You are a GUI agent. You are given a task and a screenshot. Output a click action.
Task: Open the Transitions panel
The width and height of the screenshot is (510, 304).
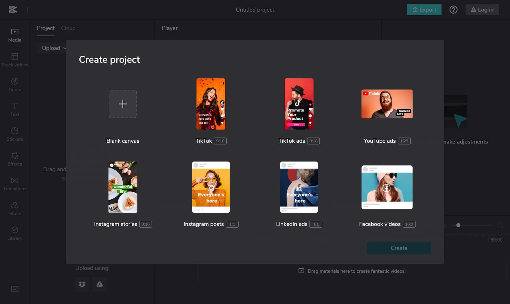coord(15,184)
